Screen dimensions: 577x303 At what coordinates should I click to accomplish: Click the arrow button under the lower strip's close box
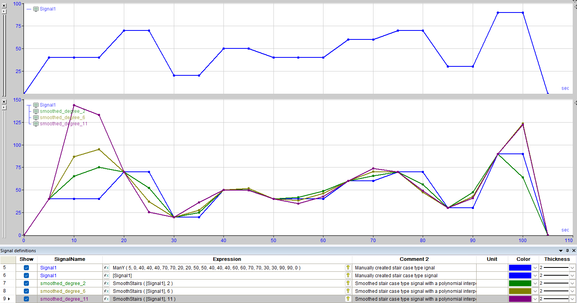pos(4,107)
